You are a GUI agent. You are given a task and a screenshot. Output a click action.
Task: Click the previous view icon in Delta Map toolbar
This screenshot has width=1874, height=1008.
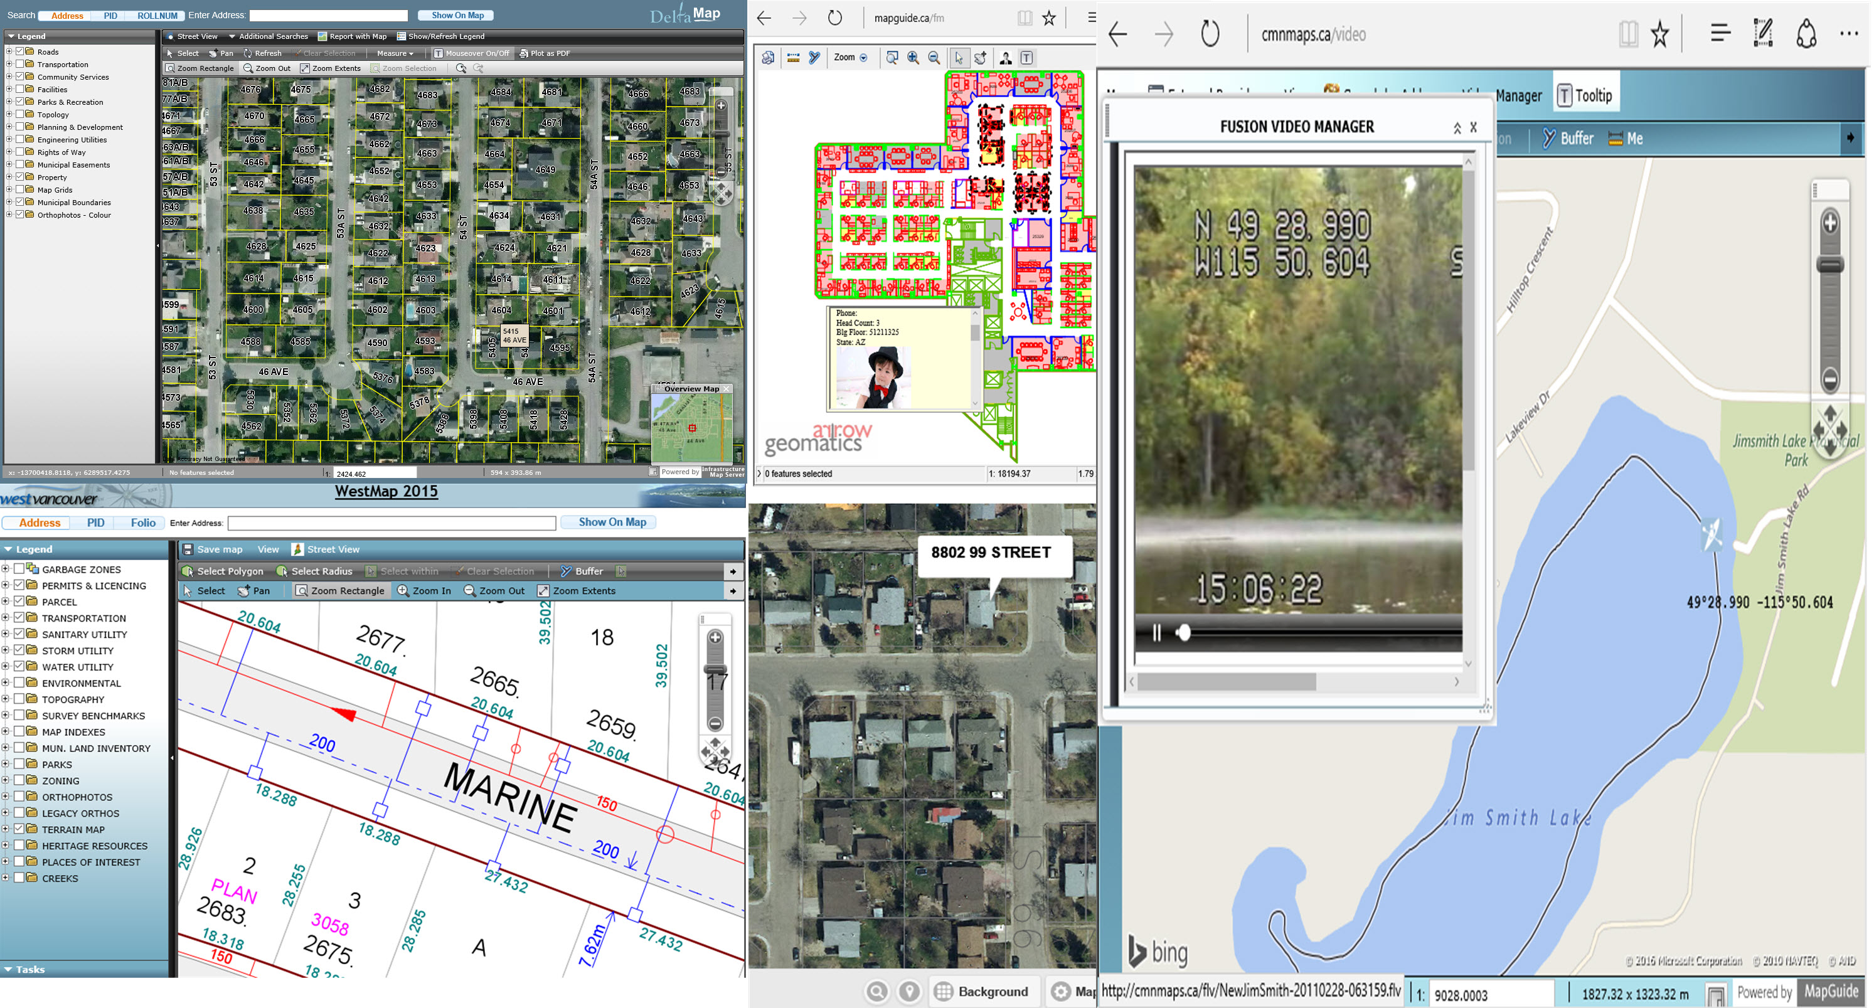point(461,68)
